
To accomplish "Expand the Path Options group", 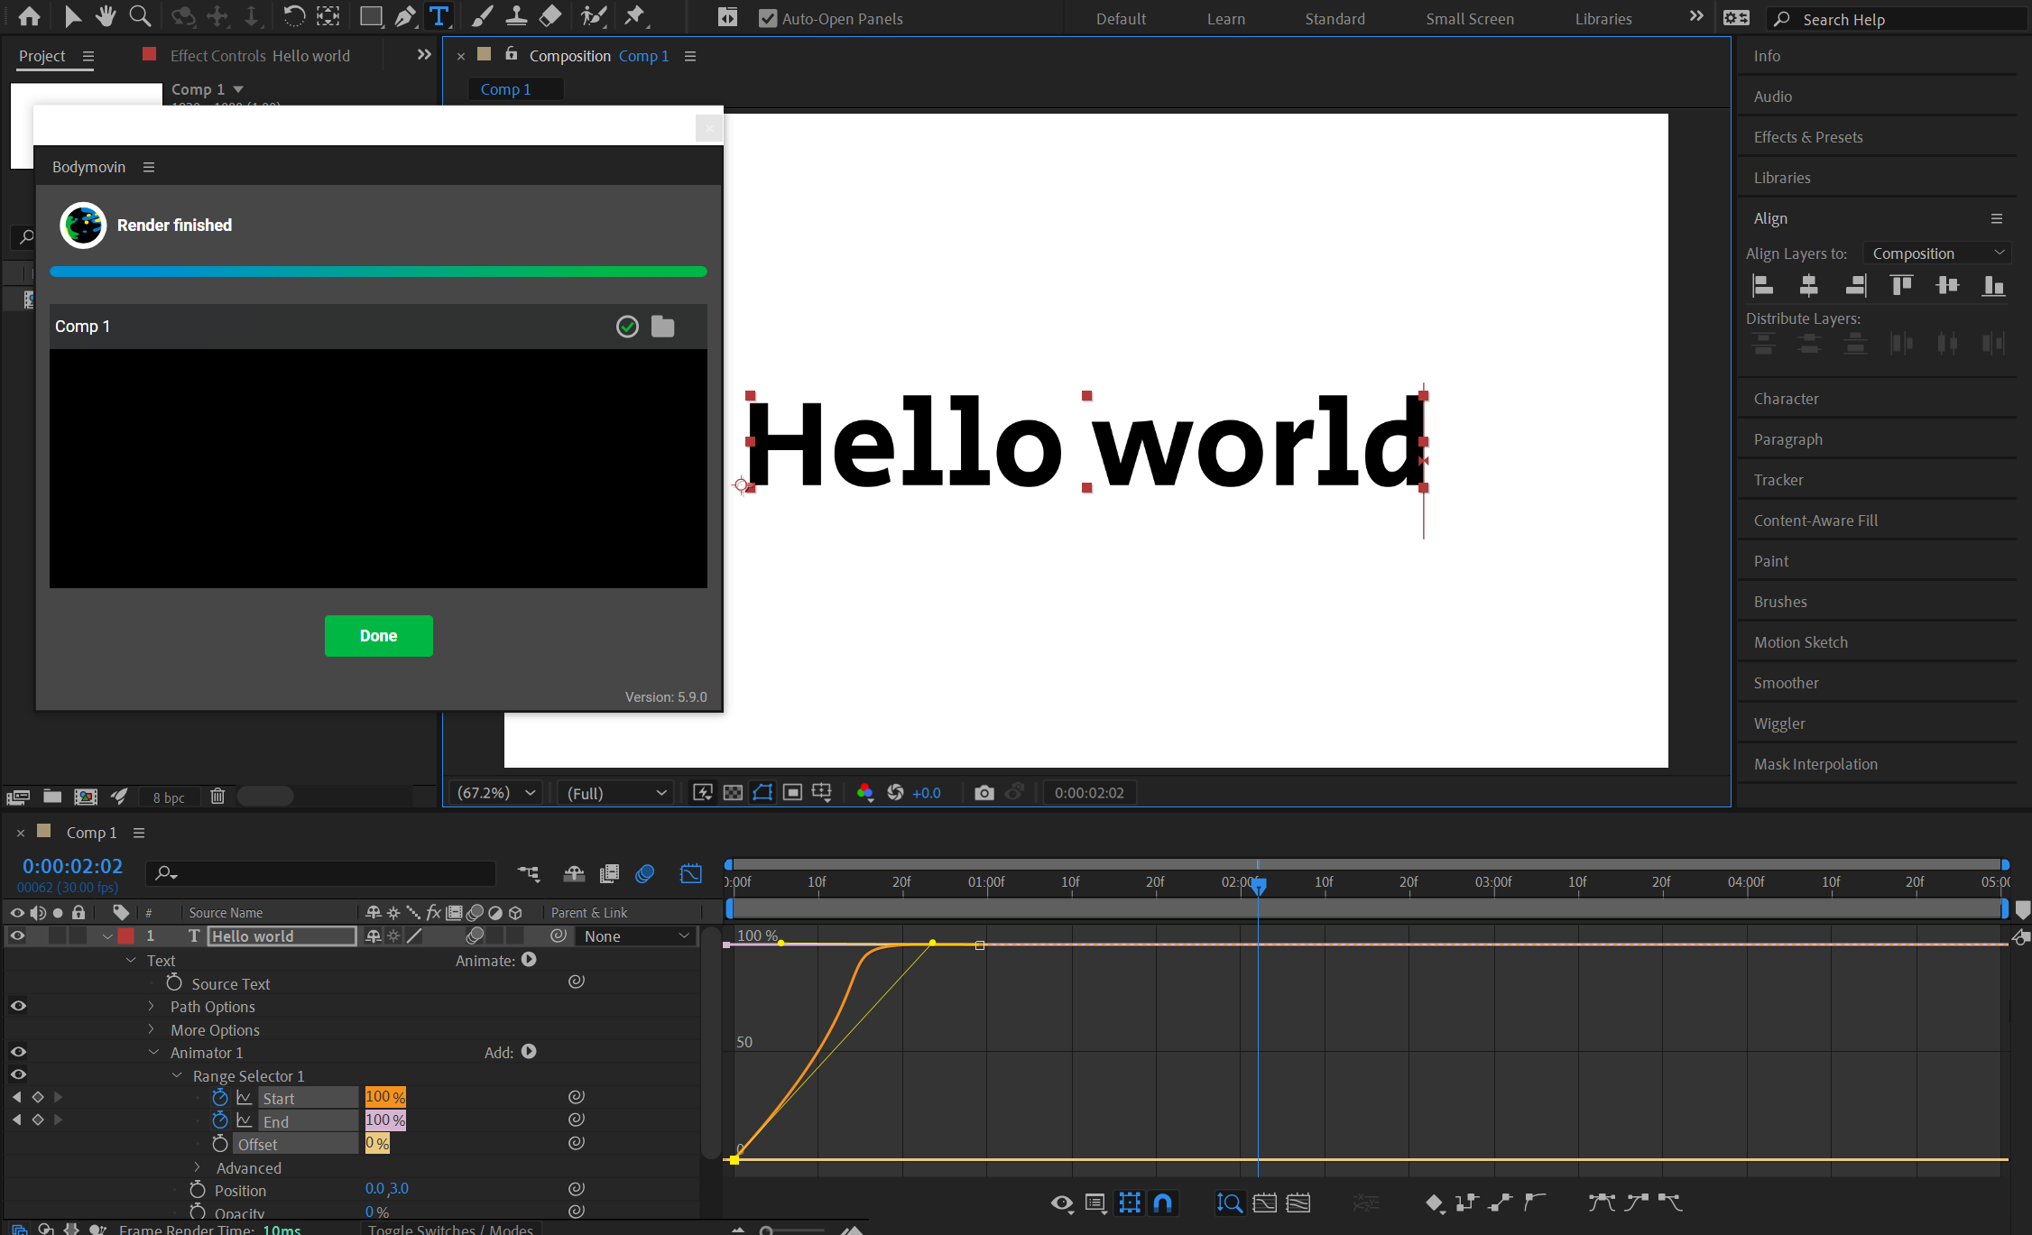I will pyautogui.click(x=152, y=1007).
